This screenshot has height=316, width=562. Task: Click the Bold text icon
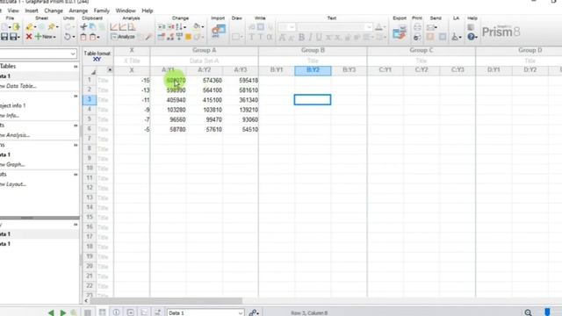pos(301,37)
